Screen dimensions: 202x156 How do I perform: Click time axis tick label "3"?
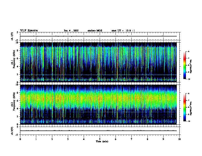(68, 139)
